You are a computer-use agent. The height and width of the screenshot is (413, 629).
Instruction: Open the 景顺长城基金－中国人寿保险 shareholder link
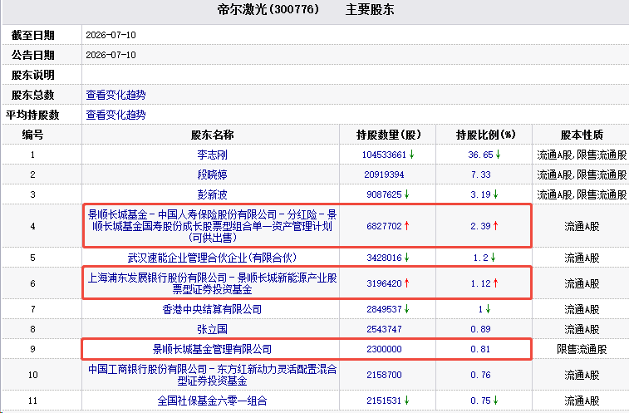(x=212, y=226)
